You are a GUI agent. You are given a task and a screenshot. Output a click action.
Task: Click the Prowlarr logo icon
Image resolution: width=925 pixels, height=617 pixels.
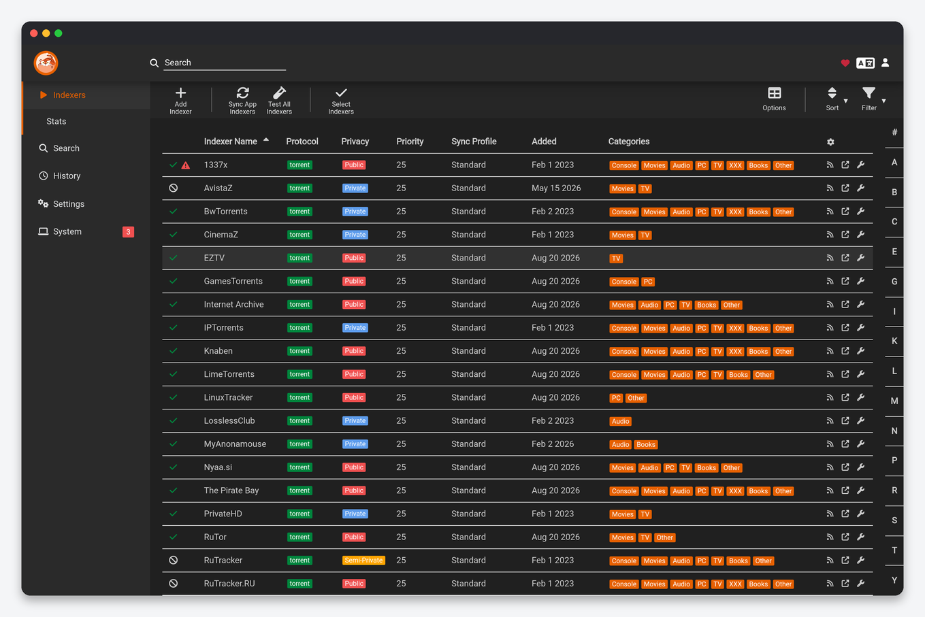coord(46,63)
